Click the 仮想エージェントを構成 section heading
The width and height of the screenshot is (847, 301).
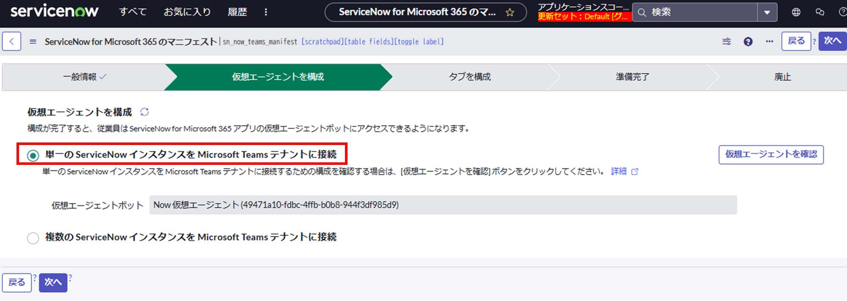point(80,112)
